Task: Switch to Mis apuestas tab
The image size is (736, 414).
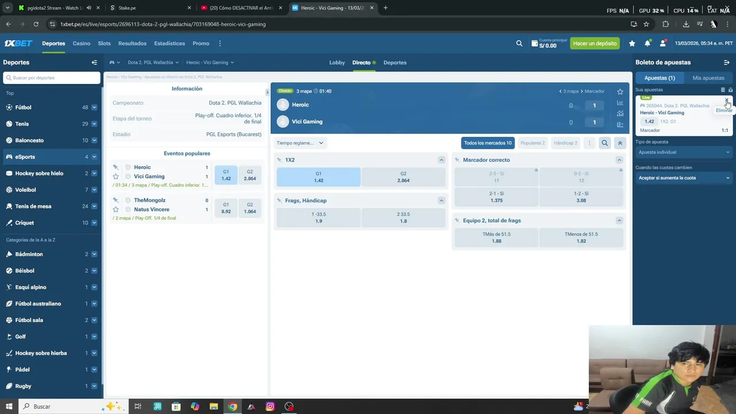Action: pyautogui.click(x=708, y=78)
